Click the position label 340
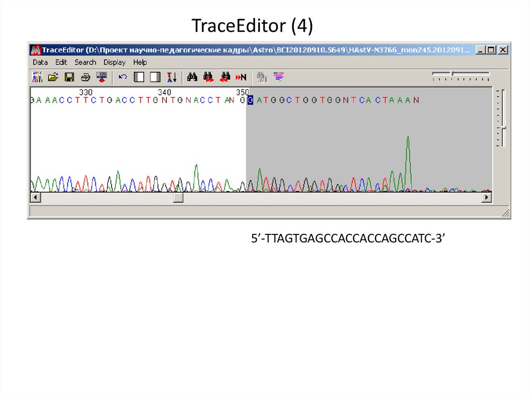529x396 pixels. (x=164, y=92)
